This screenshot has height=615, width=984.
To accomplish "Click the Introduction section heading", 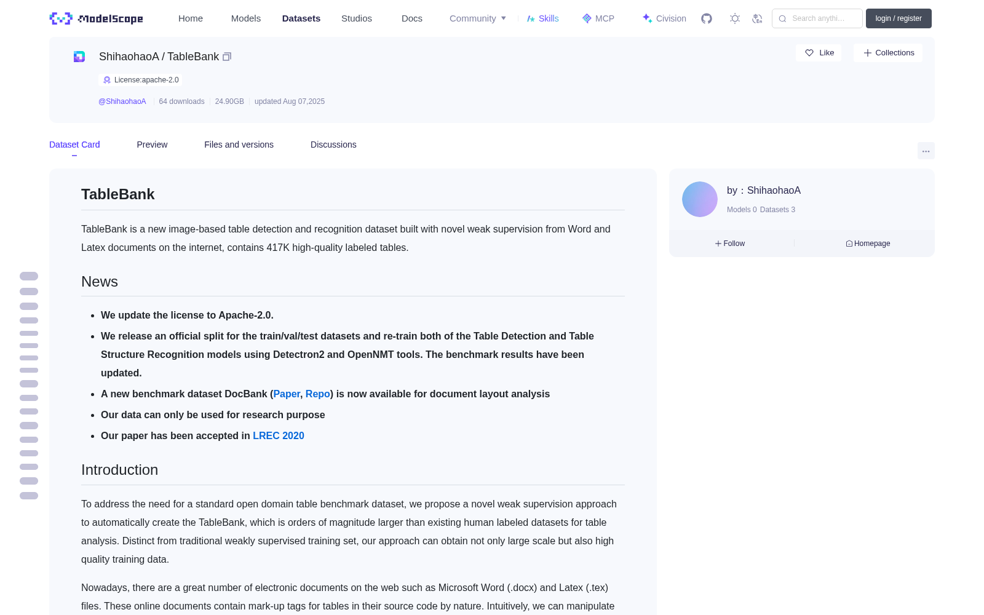I will (119, 470).
